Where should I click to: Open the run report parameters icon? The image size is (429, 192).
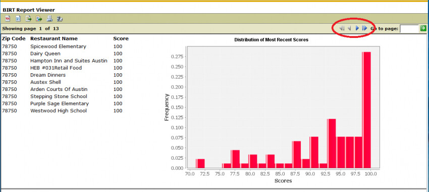18,19
